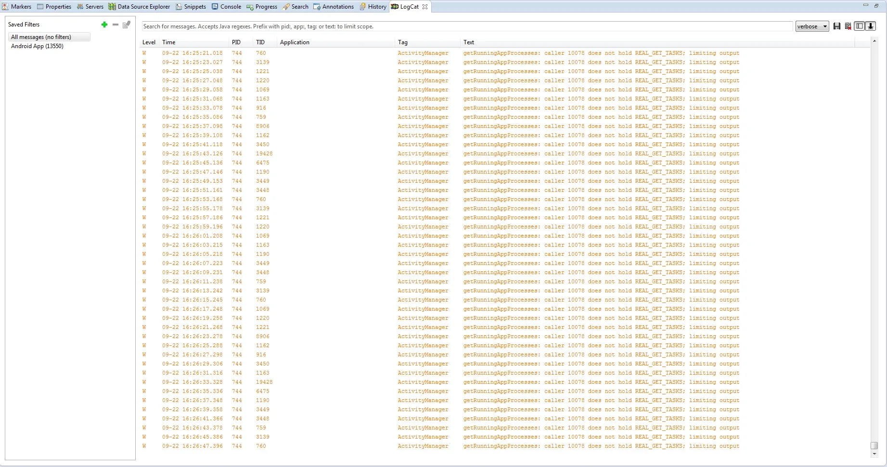Maximize the LogCat view panel

point(876,5)
